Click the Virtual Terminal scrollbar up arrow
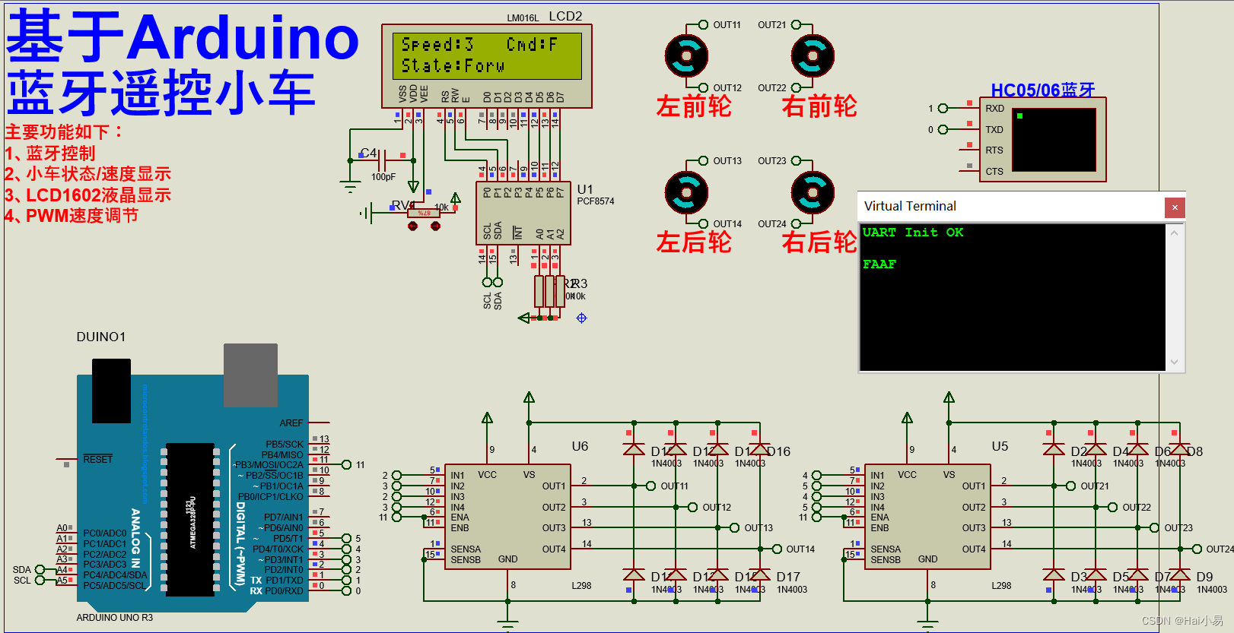The image size is (1234, 633). pos(1174,233)
